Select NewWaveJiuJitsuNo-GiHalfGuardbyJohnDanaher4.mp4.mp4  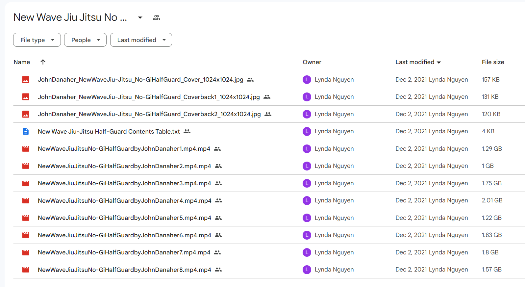[125, 200]
